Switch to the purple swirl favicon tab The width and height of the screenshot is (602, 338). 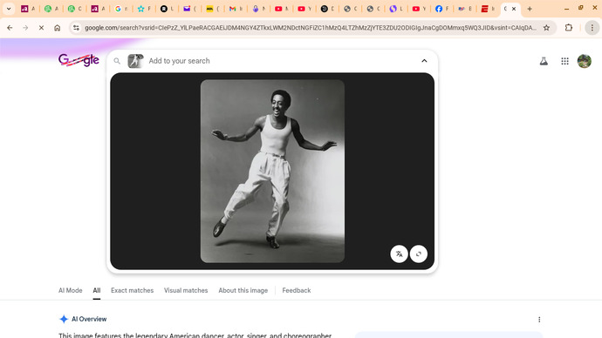tap(393, 9)
